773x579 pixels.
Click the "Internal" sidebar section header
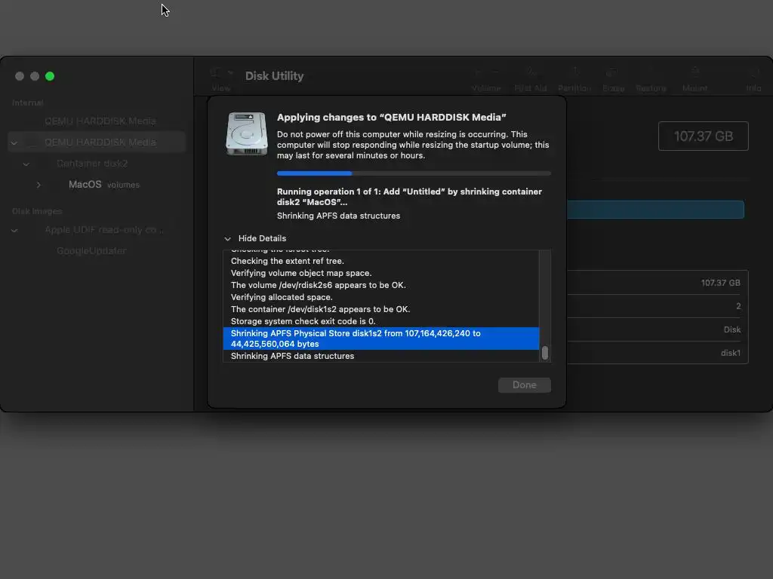click(x=28, y=103)
